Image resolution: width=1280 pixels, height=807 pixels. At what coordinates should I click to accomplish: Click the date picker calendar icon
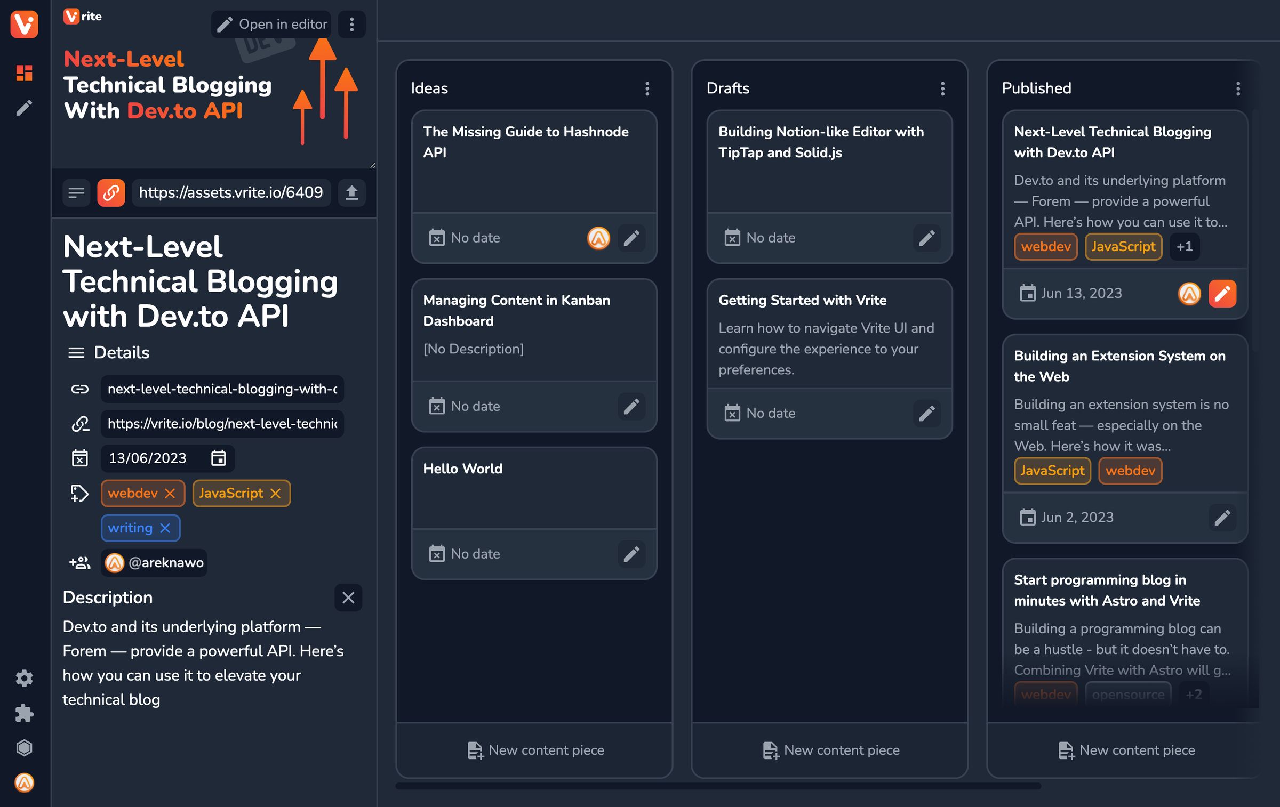pos(218,456)
